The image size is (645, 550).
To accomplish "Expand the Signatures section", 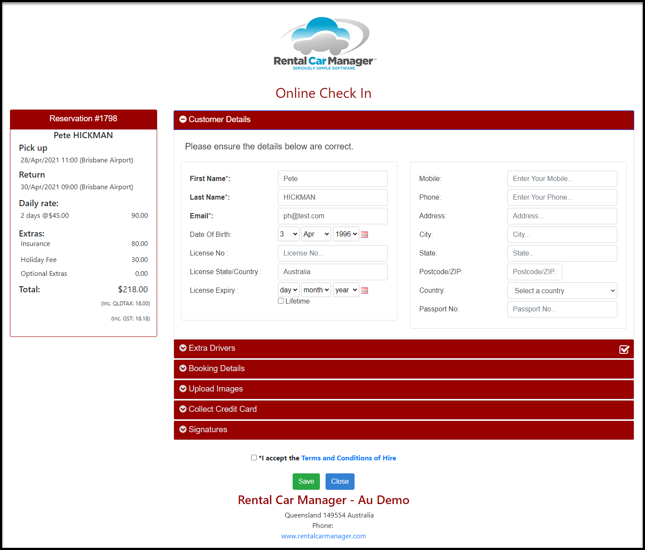I will pos(404,430).
